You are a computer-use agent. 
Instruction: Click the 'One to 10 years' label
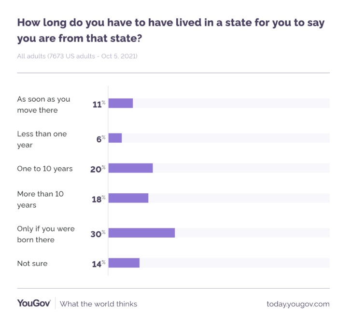[x=45, y=169]
